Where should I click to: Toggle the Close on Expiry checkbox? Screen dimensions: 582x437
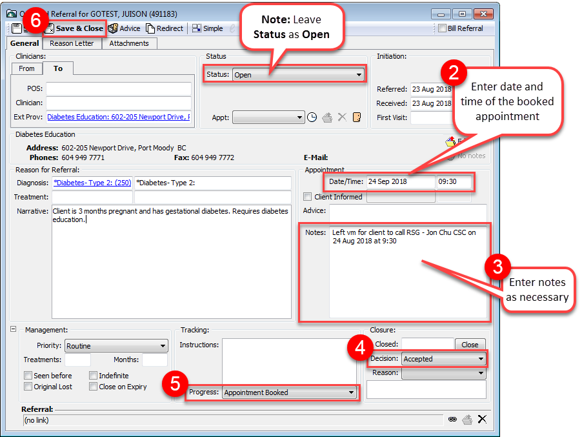[x=93, y=387]
